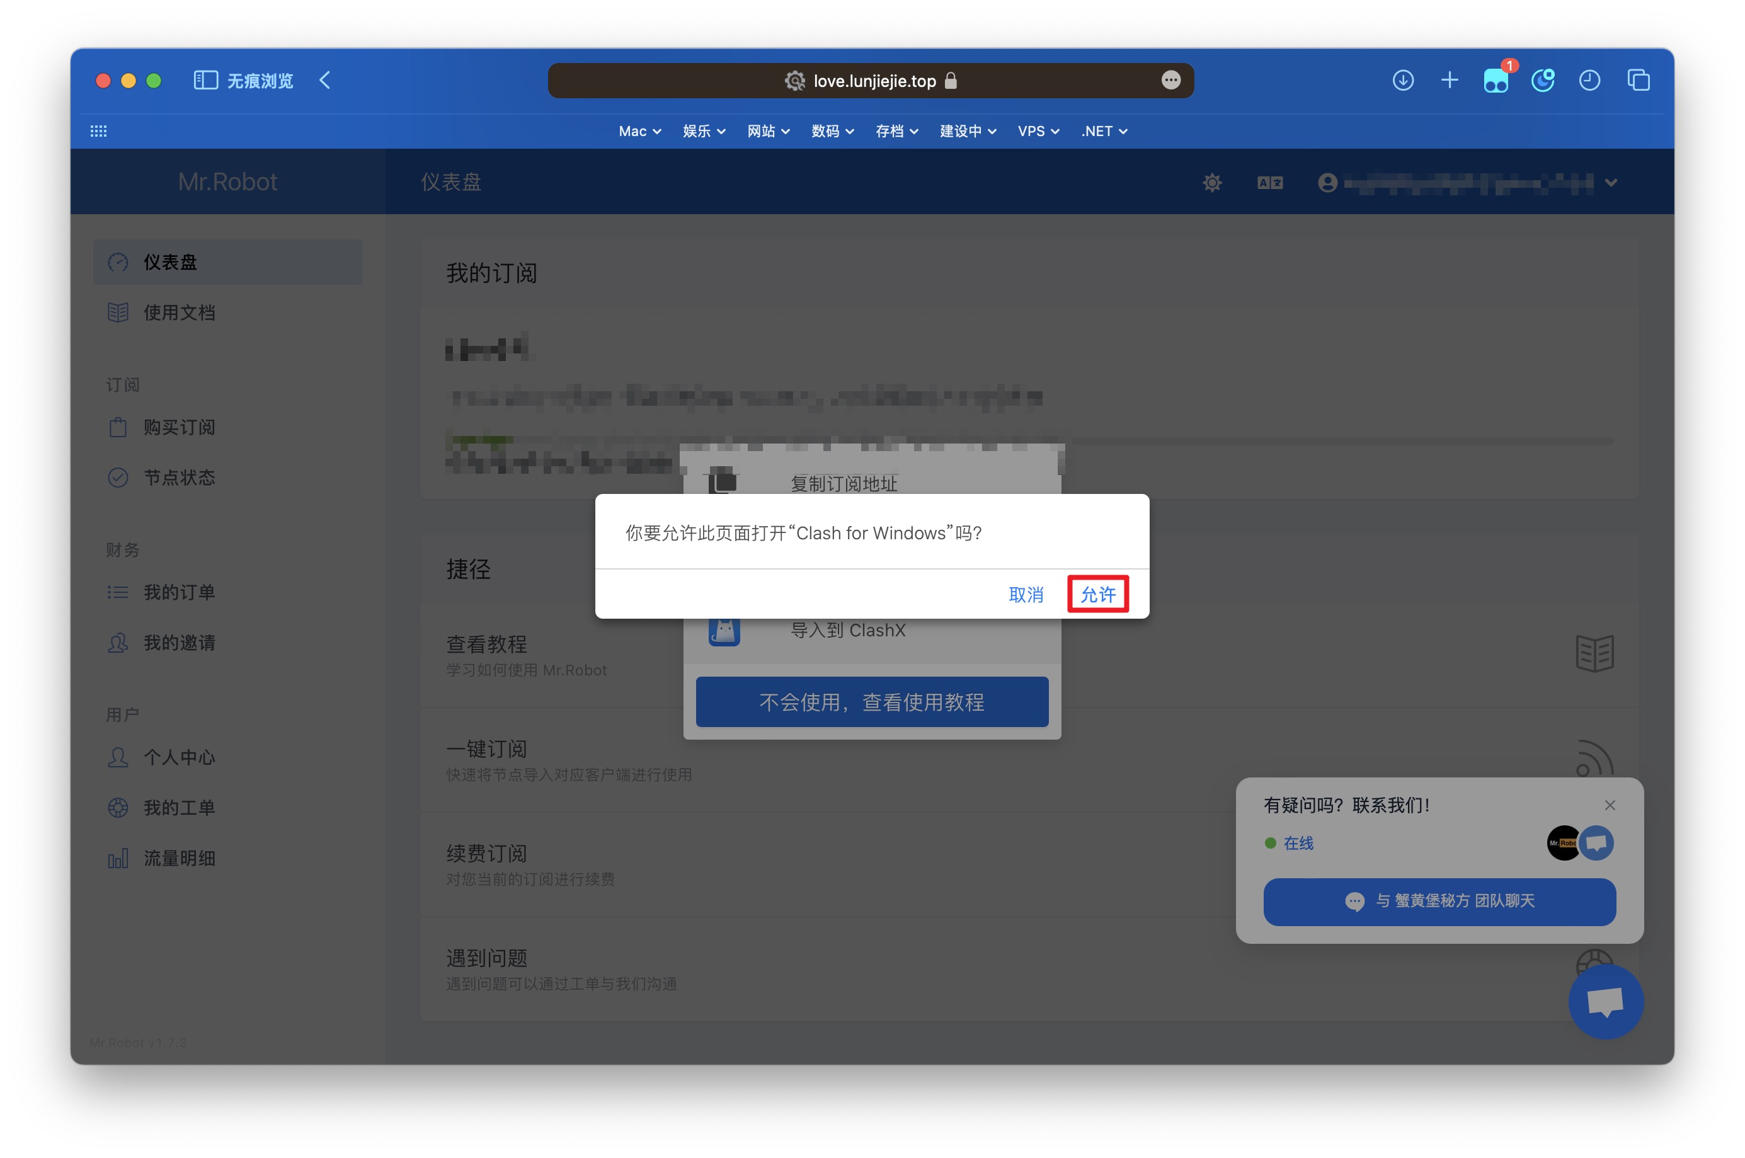The image size is (1745, 1158).
Task: Toggle dark mode sun icon
Action: pos(1211,183)
